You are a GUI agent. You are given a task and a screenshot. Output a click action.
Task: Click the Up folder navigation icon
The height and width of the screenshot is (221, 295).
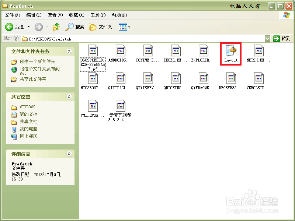pyautogui.click(x=57, y=27)
